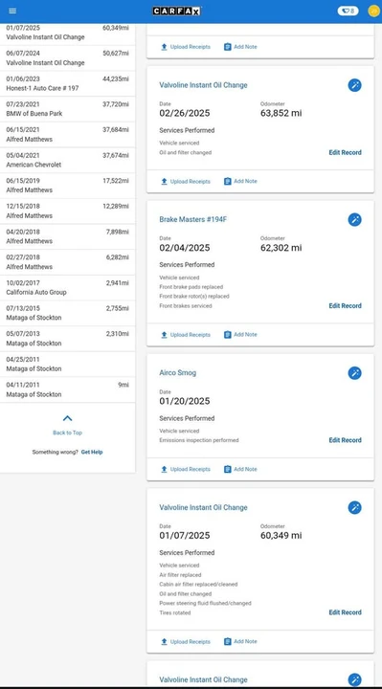Click the Front brake pads replaced line

(191, 287)
